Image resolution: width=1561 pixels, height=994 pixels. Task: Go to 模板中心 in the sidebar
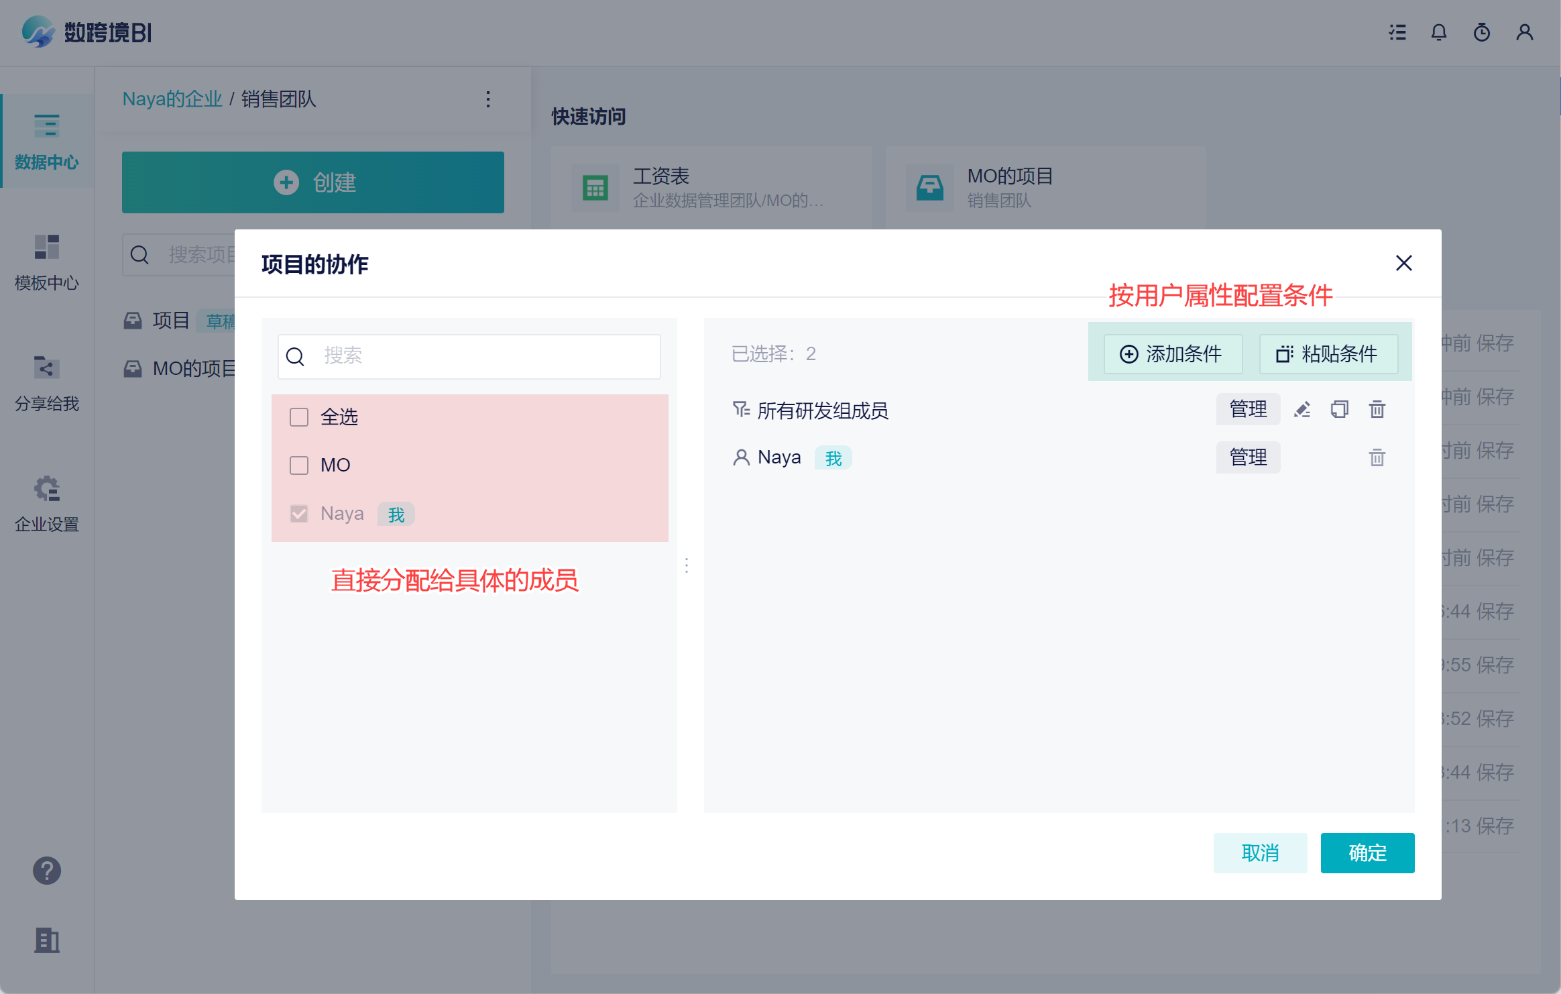[47, 262]
